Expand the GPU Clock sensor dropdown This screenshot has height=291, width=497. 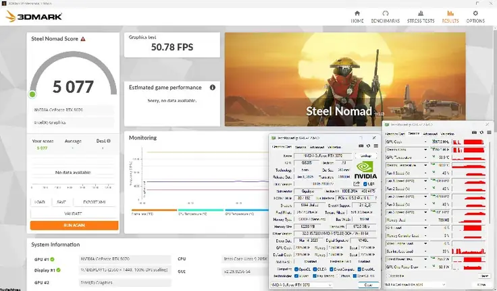(x=425, y=141)
